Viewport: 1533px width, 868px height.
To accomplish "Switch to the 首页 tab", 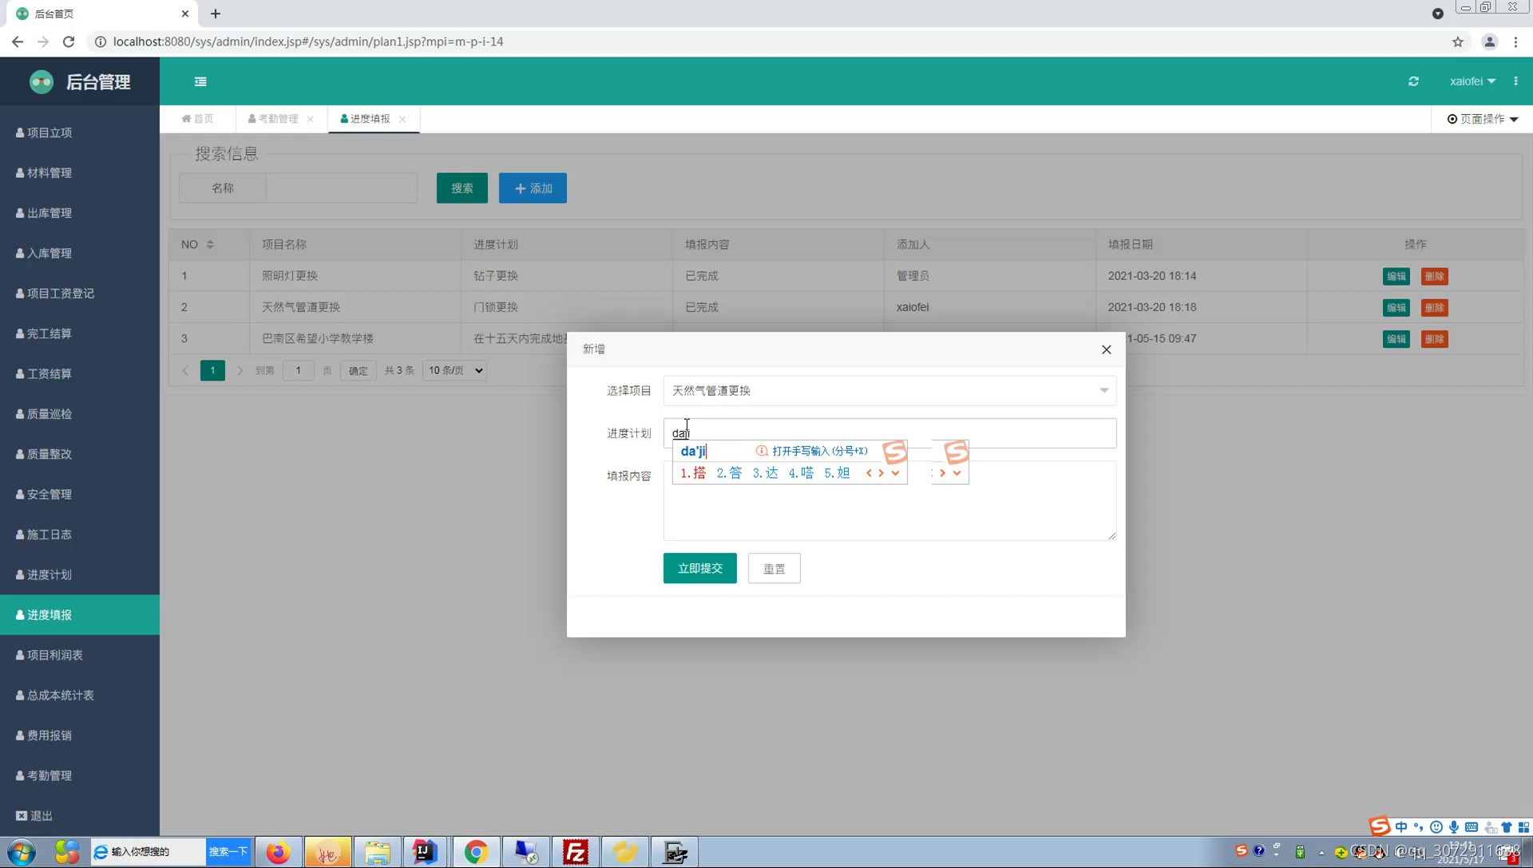I will tap(197, 119).
